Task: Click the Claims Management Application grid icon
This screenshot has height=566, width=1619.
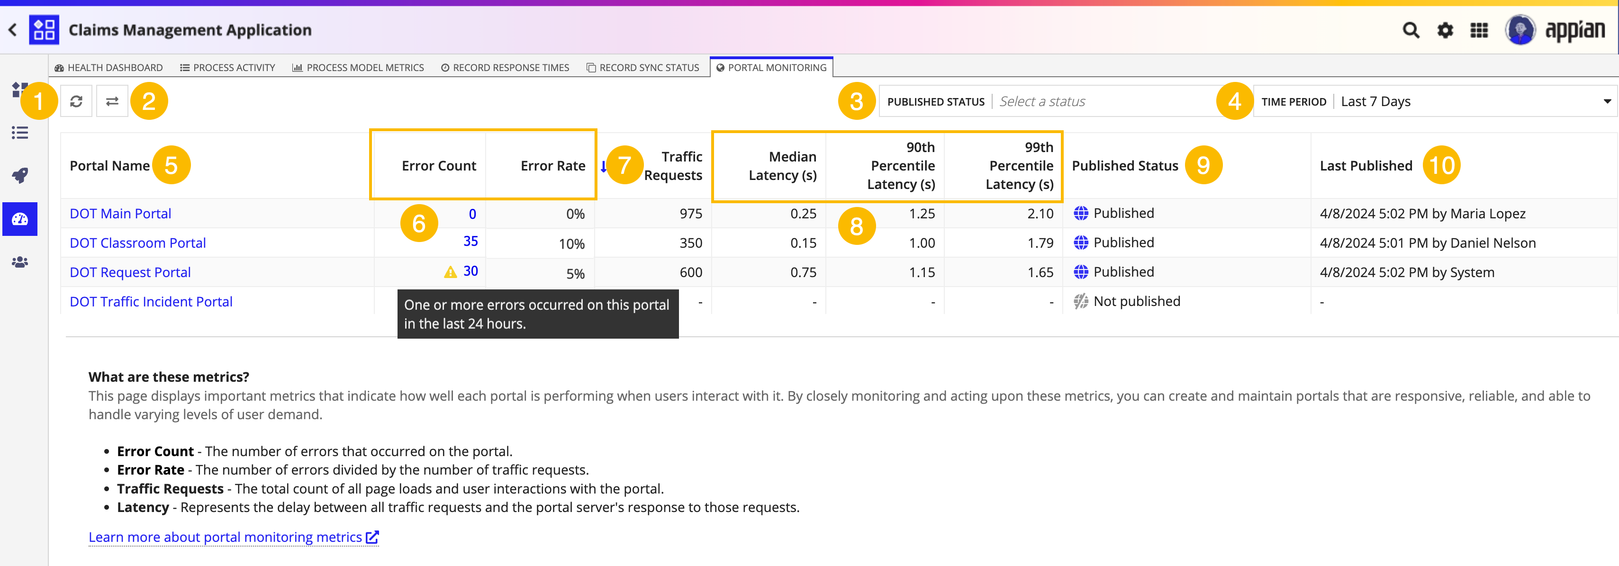Action: click(44, 29)
